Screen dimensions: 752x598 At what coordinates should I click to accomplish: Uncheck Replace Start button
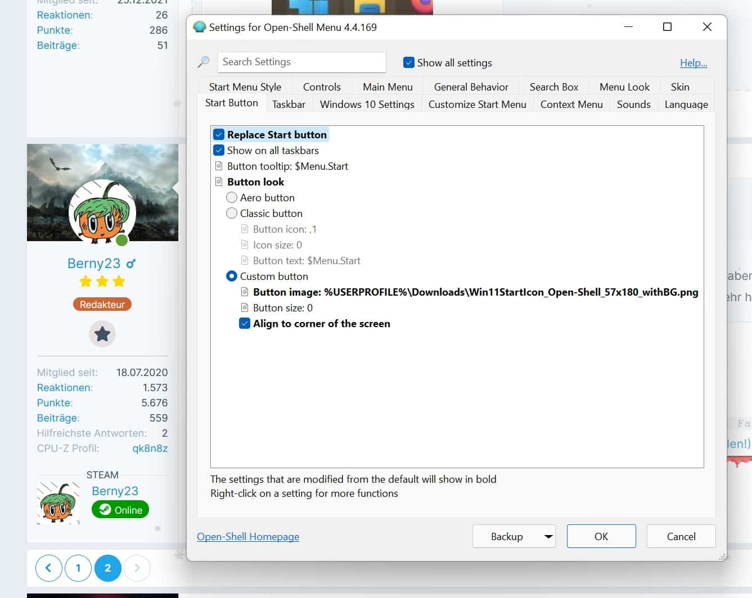tap(219, 134)
